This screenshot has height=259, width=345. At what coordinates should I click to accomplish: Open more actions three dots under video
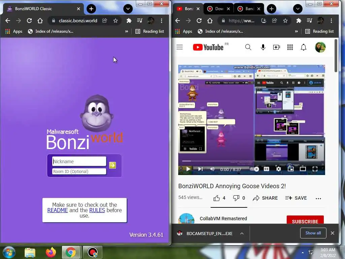pos(318,198)
